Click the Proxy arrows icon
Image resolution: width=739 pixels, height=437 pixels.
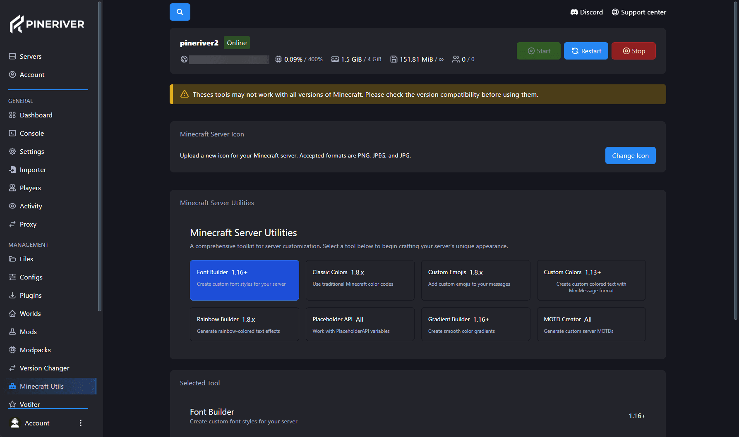click(x=12, y=224)
